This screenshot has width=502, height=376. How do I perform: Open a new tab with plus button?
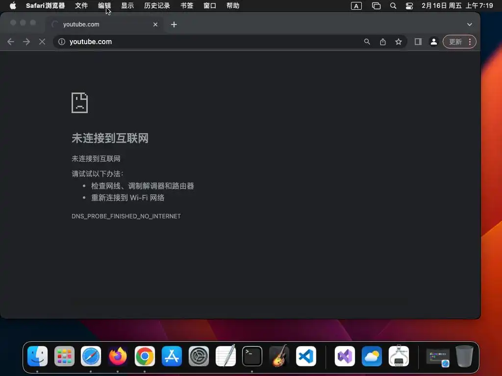coord(174,24)
